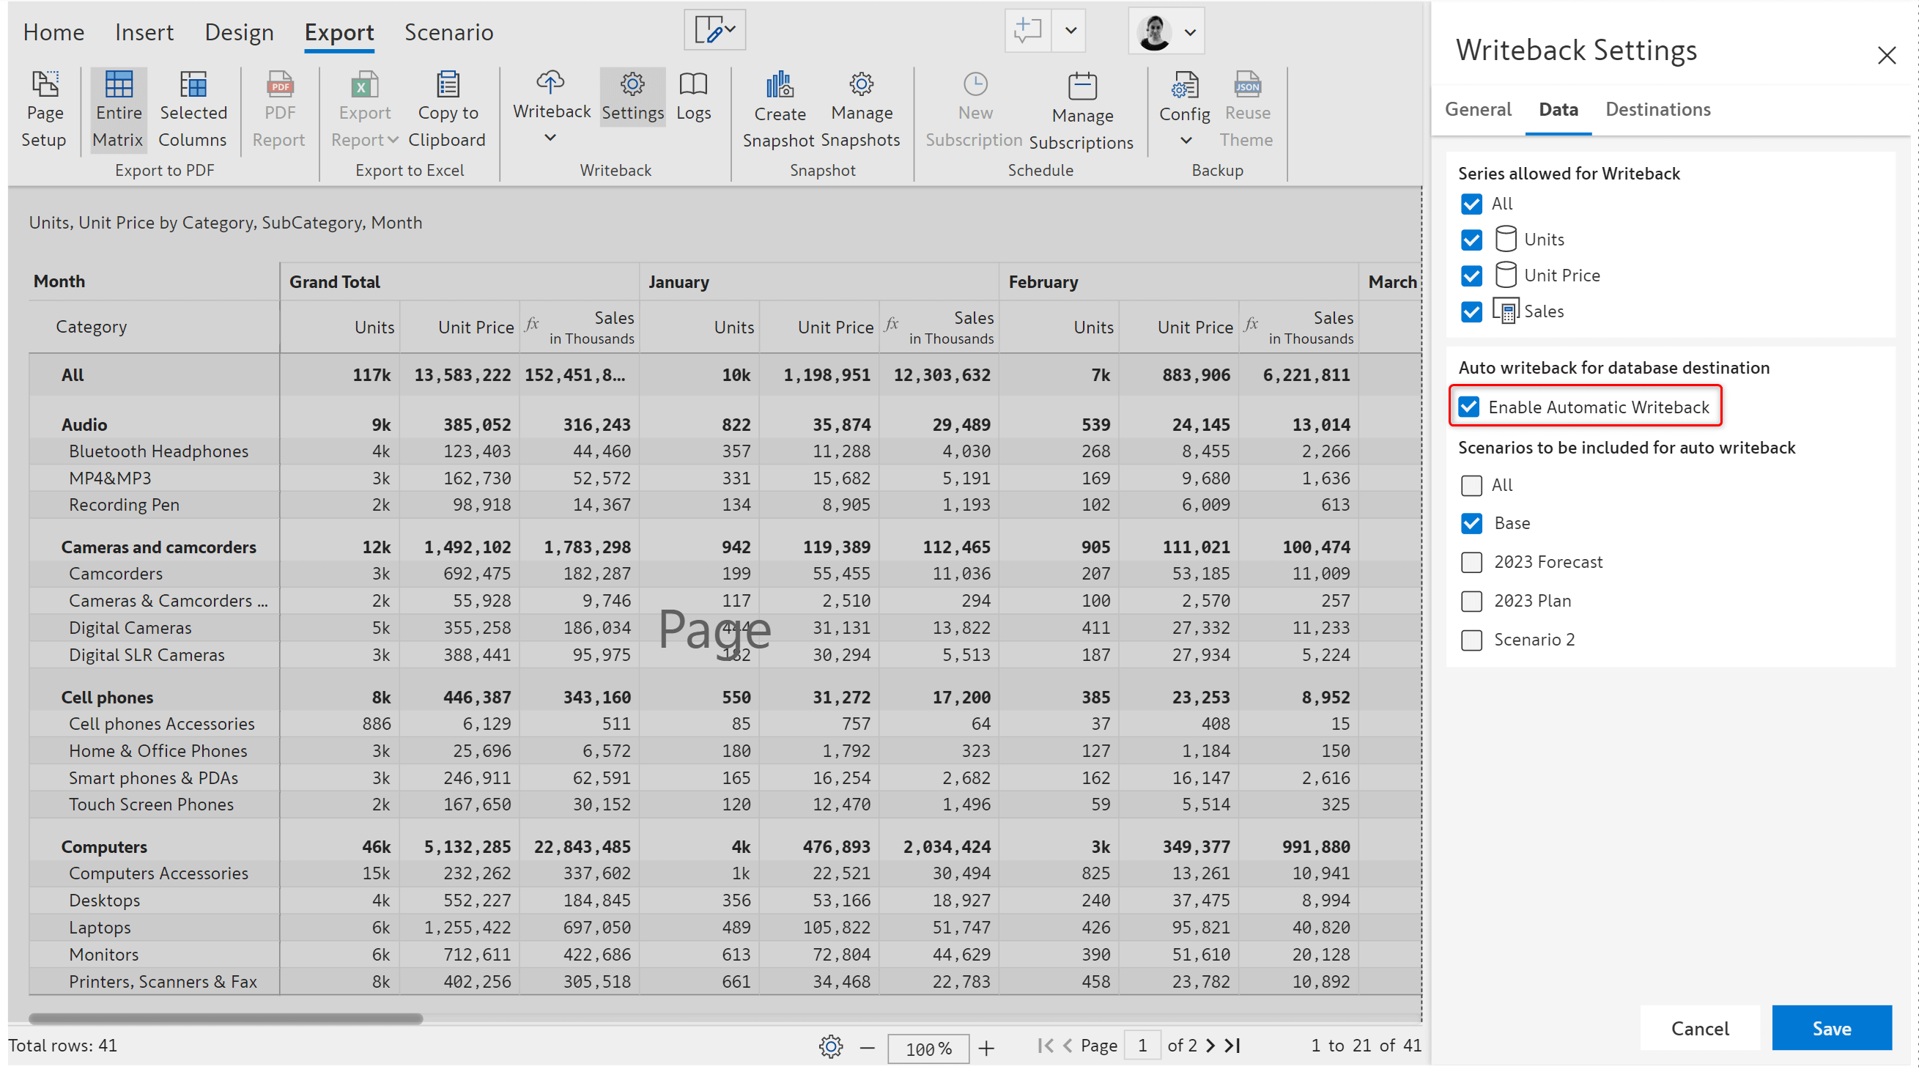The width and height of the screenshot is (1919, 1072).
Task: Decrease zoom with the minus control
Action: point(867,1047)
